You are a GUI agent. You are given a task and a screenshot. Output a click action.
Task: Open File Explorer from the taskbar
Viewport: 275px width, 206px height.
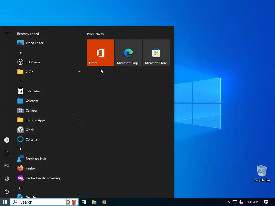[x=94, y=202]
